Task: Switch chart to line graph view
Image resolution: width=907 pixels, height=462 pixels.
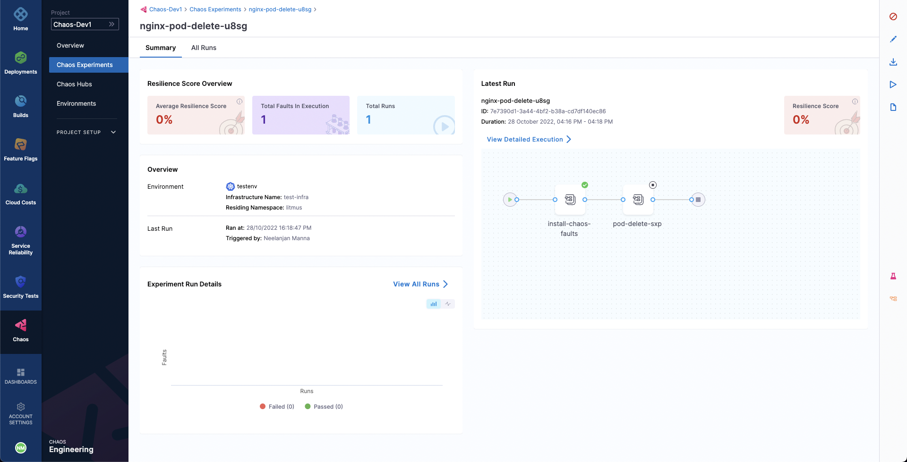Action: pyautogui.click(x=448, y=304)
